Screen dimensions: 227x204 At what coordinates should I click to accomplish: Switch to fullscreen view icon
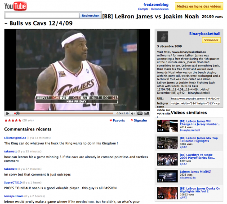point(147,113)
